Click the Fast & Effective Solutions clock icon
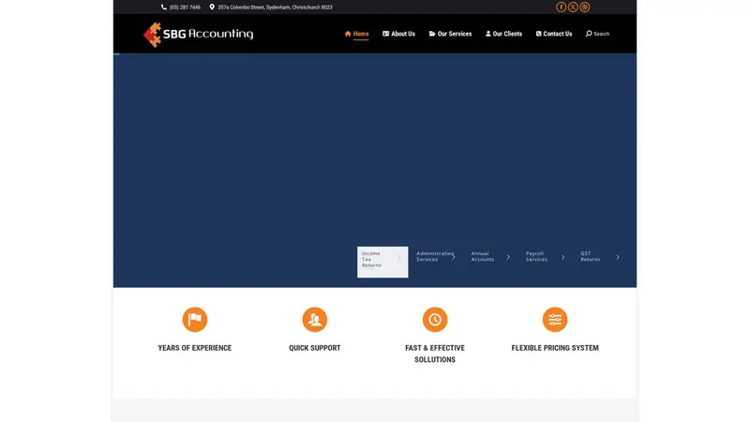 point(435,319)
